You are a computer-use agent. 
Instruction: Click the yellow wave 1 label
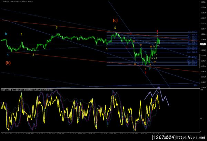[22, 34]
